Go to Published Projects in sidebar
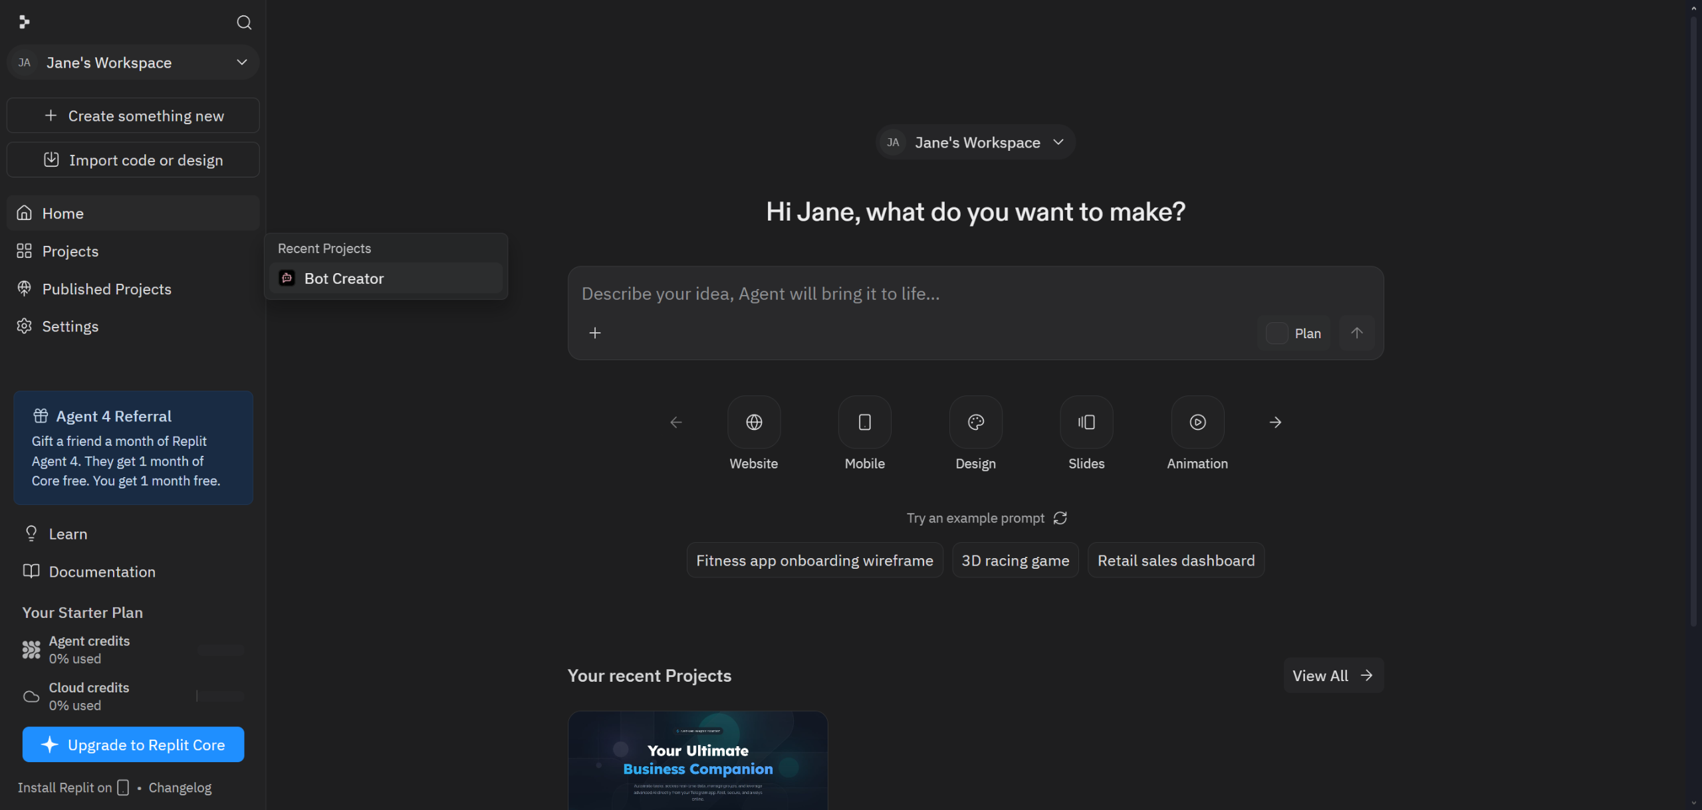Viewport: 1702px width, 810px height. pyautogui.click(x=106, y=289)
